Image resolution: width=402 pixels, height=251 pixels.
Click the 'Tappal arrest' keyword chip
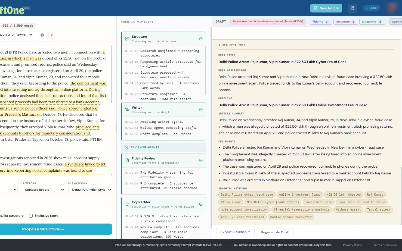click(379, 210)
